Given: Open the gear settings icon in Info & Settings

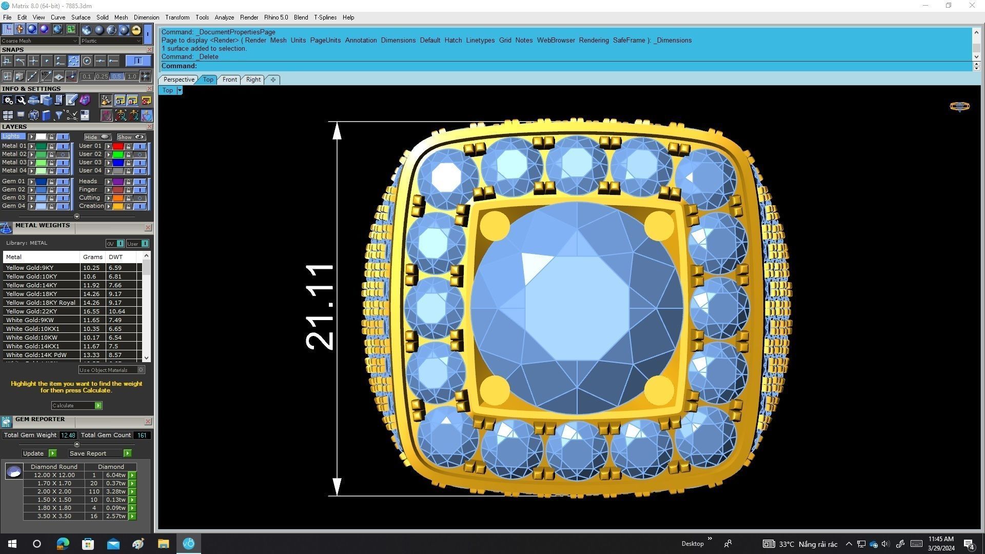Looking at the screenshot, I should tap(8, 101).
